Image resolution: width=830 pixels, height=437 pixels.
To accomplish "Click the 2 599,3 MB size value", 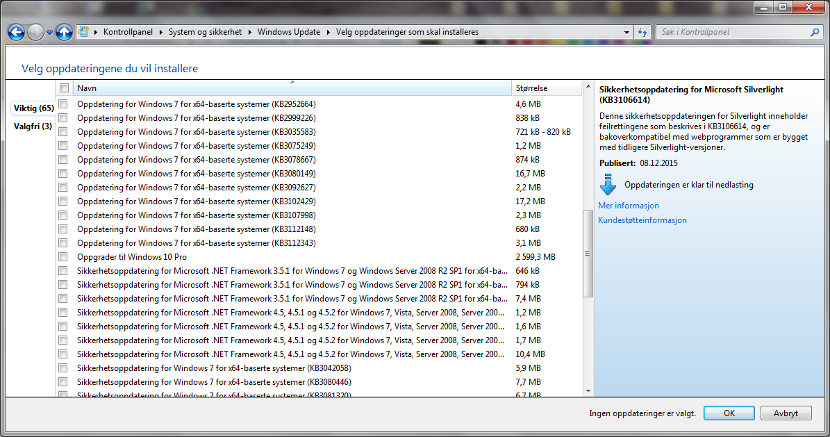I will (x=536, y=257).
